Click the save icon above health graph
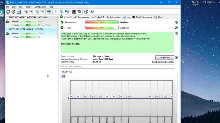Viewport: 220px width, 123px height. [x=63, y=76]
